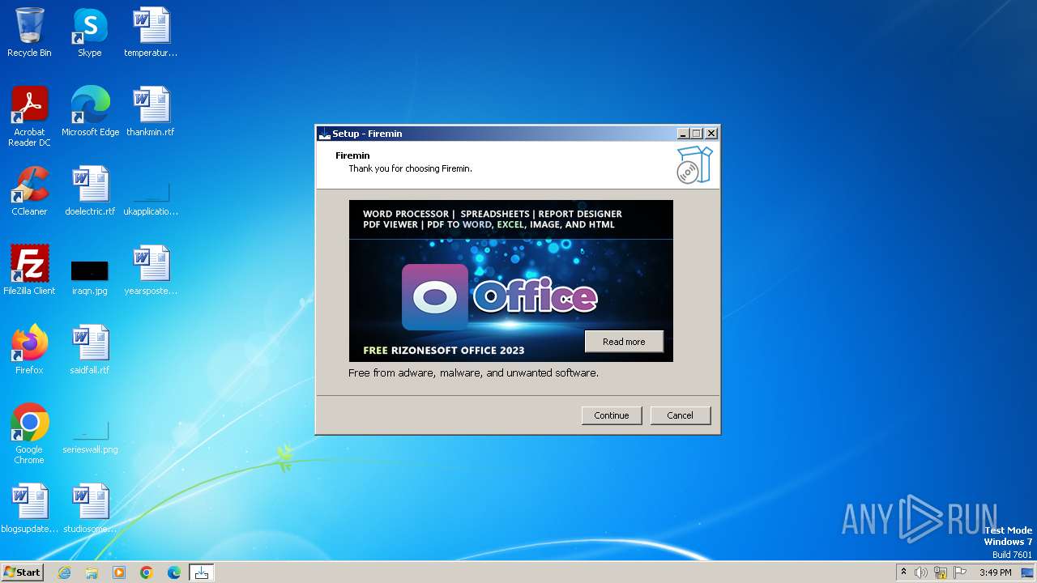Click the Show desktop button
1037x583 pixels.
(1029, 572)
